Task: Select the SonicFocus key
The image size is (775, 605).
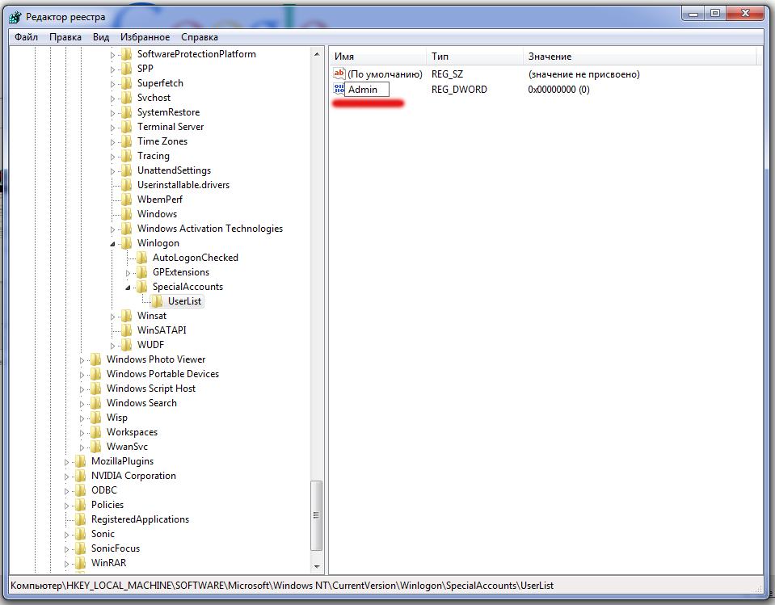Action: tap(116, 548)
